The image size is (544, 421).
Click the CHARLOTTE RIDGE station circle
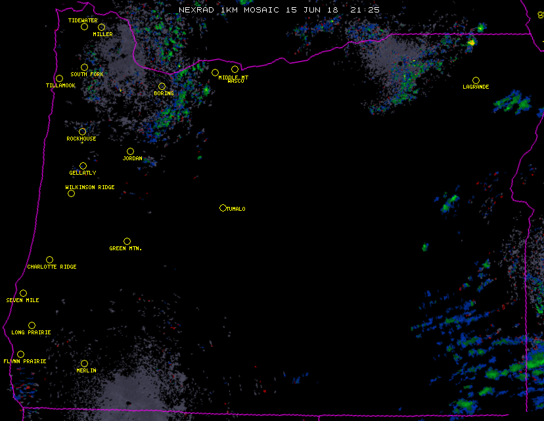(x=49, y=260)
